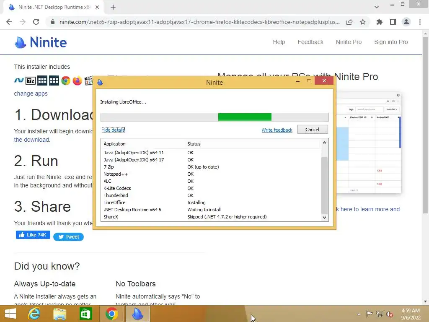The width and height of the screenshot is (429, 322).
Task: Open Ninite Pro in the site navigation
Action: coord(349,42)
